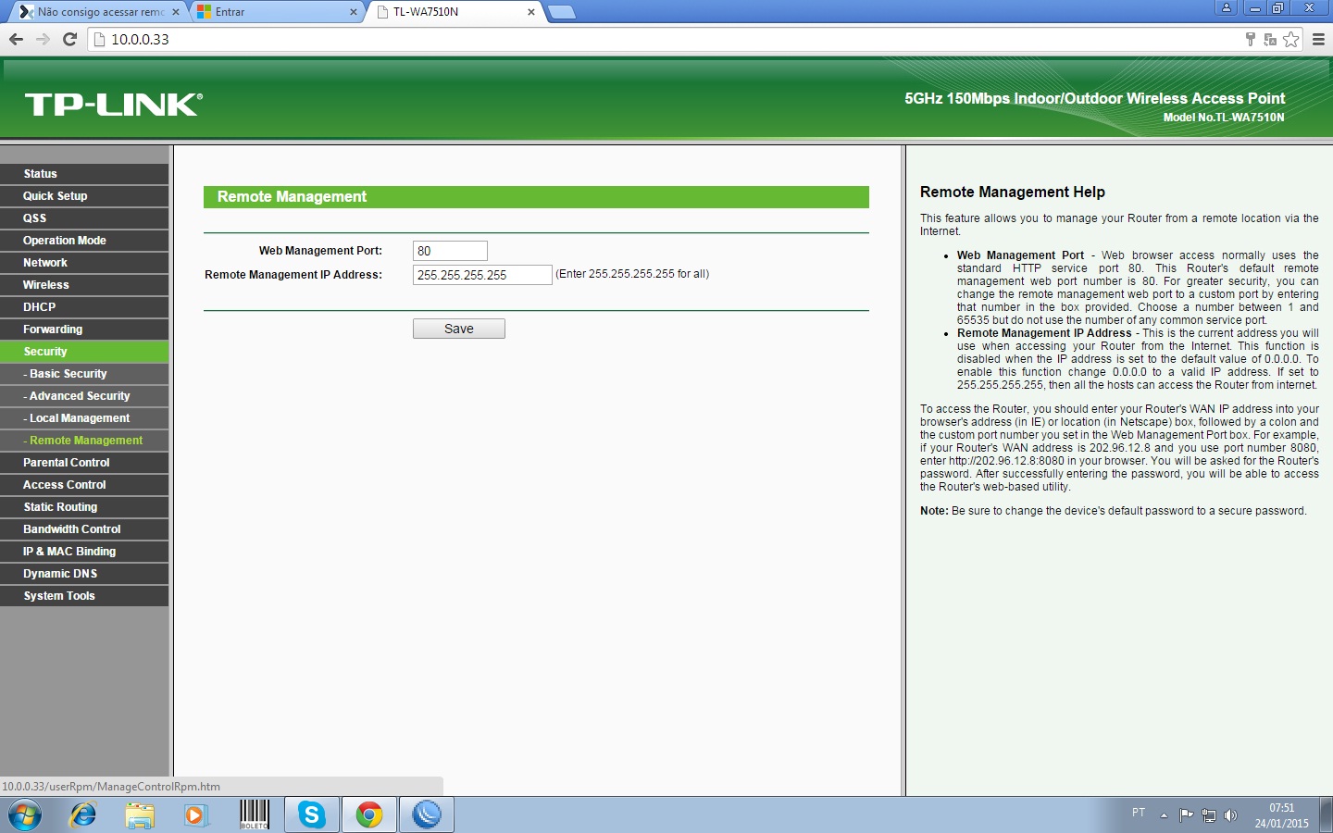1333x833 pixels.
Task: Go to the QSS page
Action: [x=84, y=218]
